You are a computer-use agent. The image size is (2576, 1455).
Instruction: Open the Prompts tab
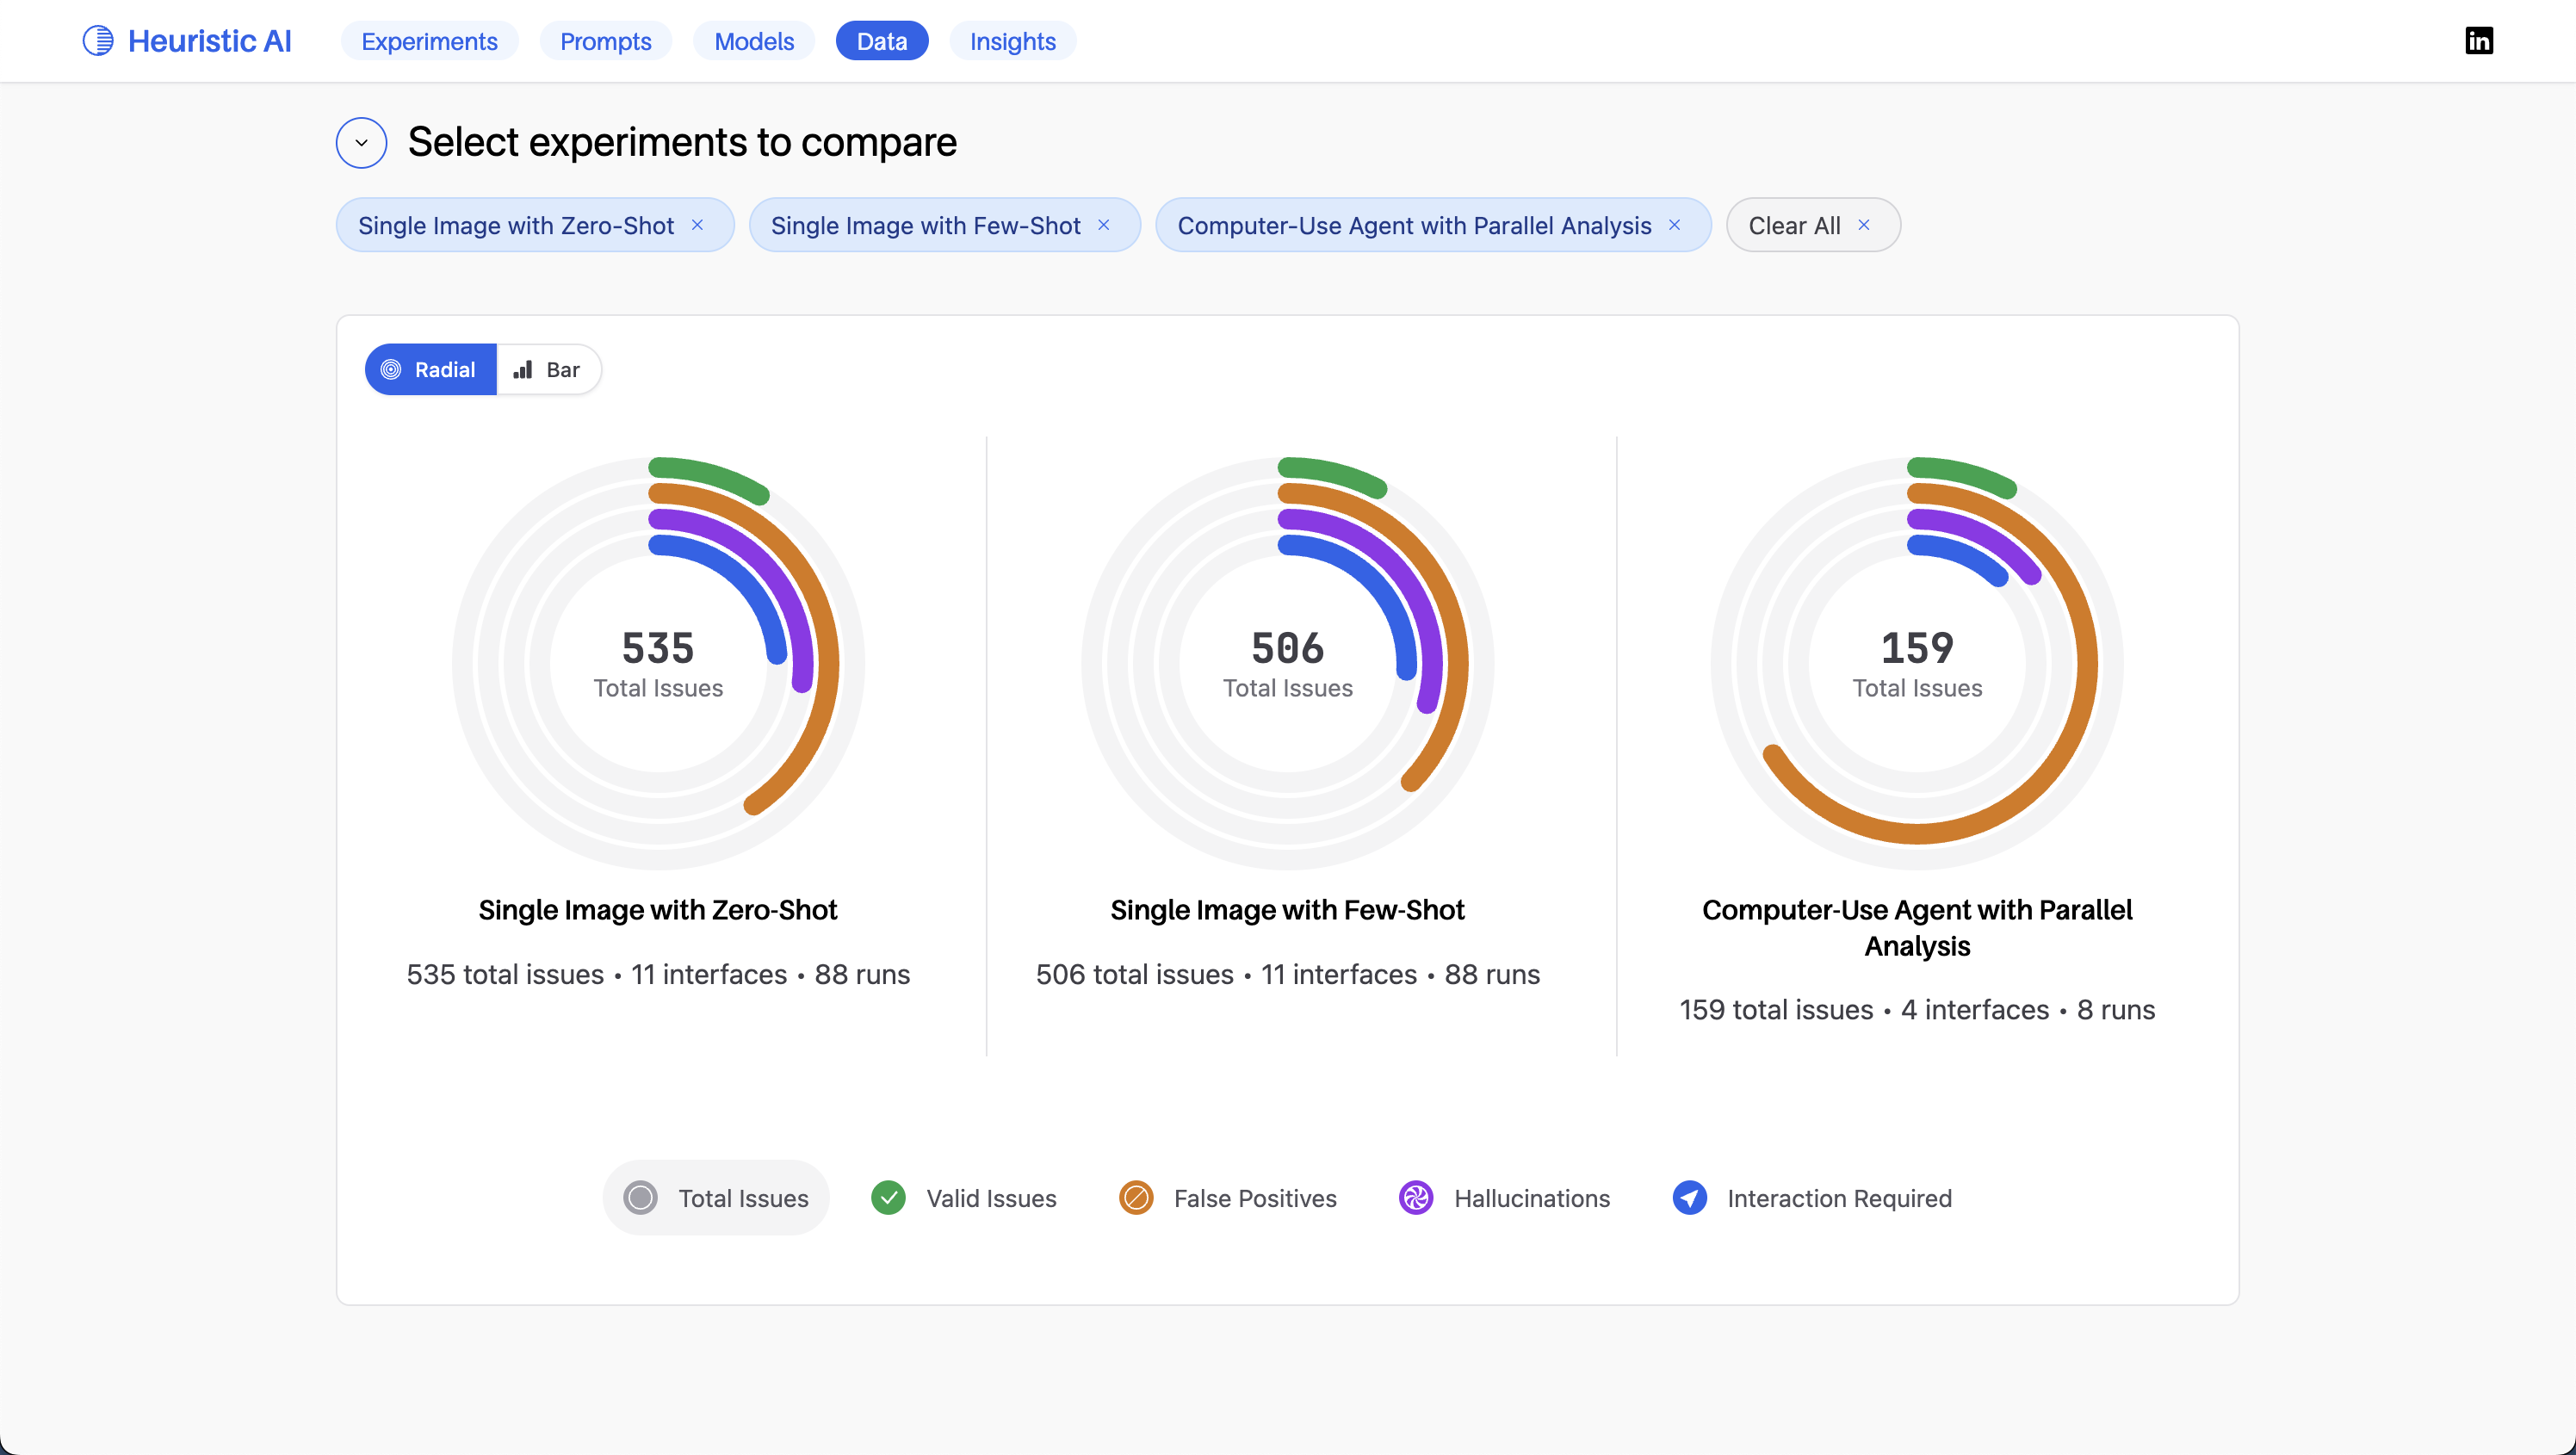[605, 41]
